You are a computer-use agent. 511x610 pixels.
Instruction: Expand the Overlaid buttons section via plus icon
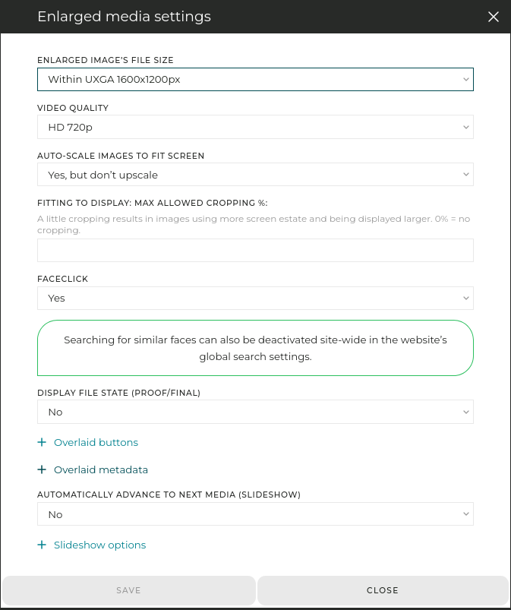click(x=42, y=442)
